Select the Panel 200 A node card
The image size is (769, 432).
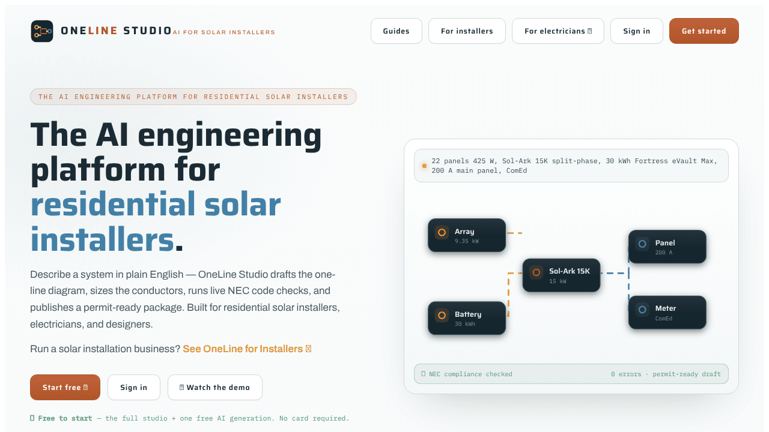pos(667,247)
